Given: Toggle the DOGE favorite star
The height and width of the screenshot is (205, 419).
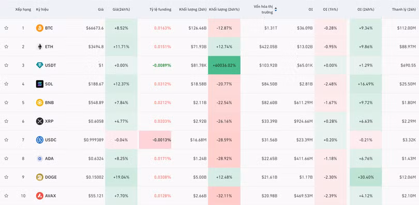Looking at the screenshot, I should click(6, 177).
